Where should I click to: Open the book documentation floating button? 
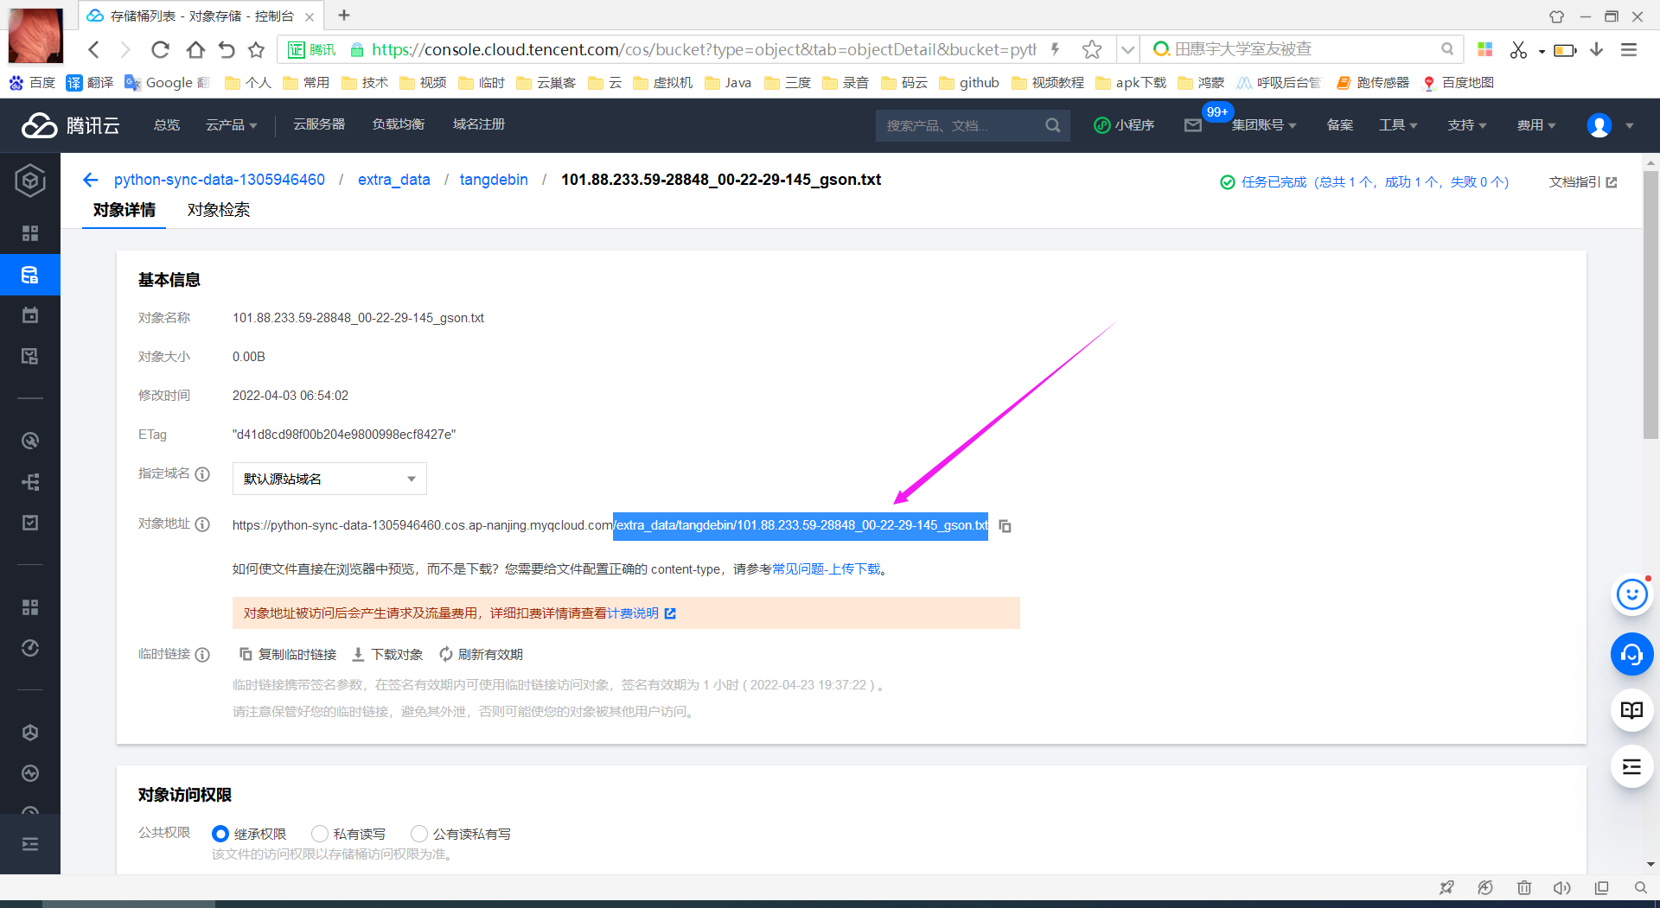pyautogui.click(x=1631, y=710)
